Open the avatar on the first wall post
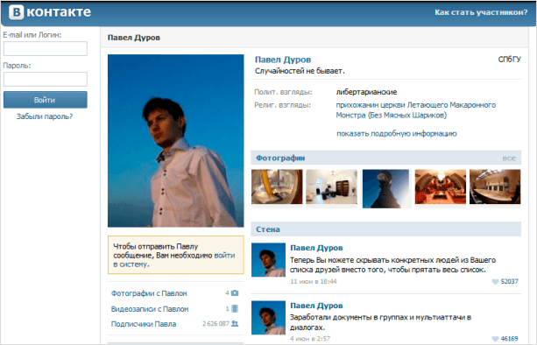537x345 pixels. coord(268,260)
